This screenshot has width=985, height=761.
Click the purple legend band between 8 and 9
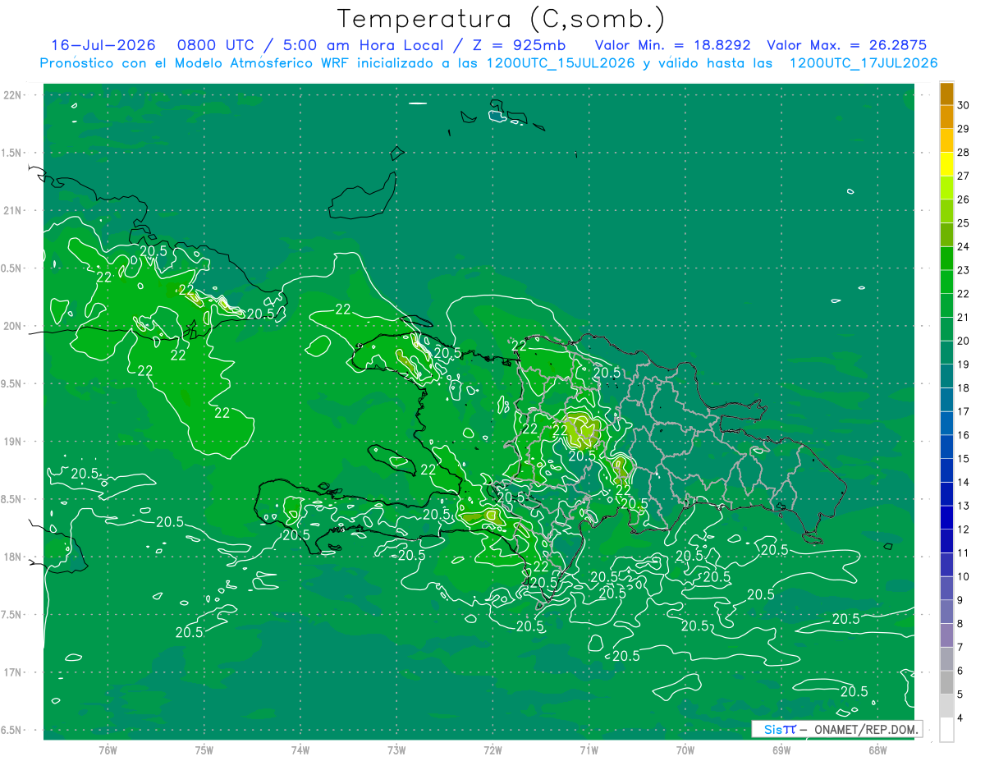point(946,612)
